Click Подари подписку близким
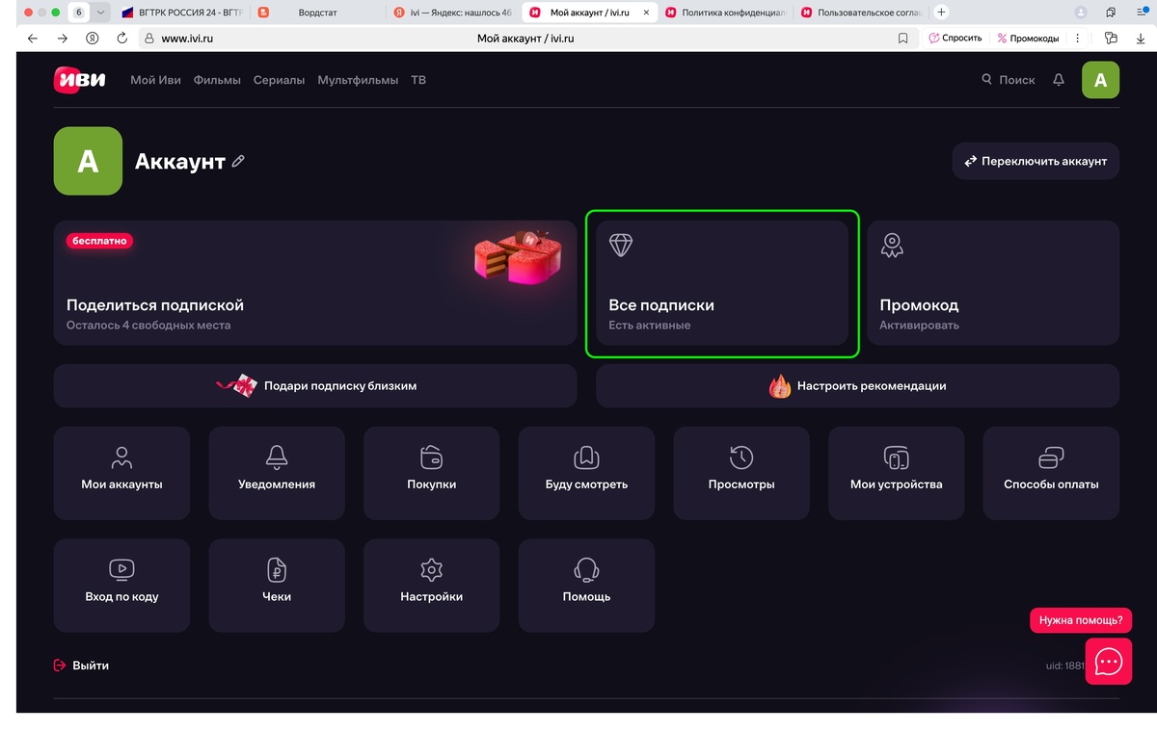This screenshot has height=732, width=1157. 315,385
